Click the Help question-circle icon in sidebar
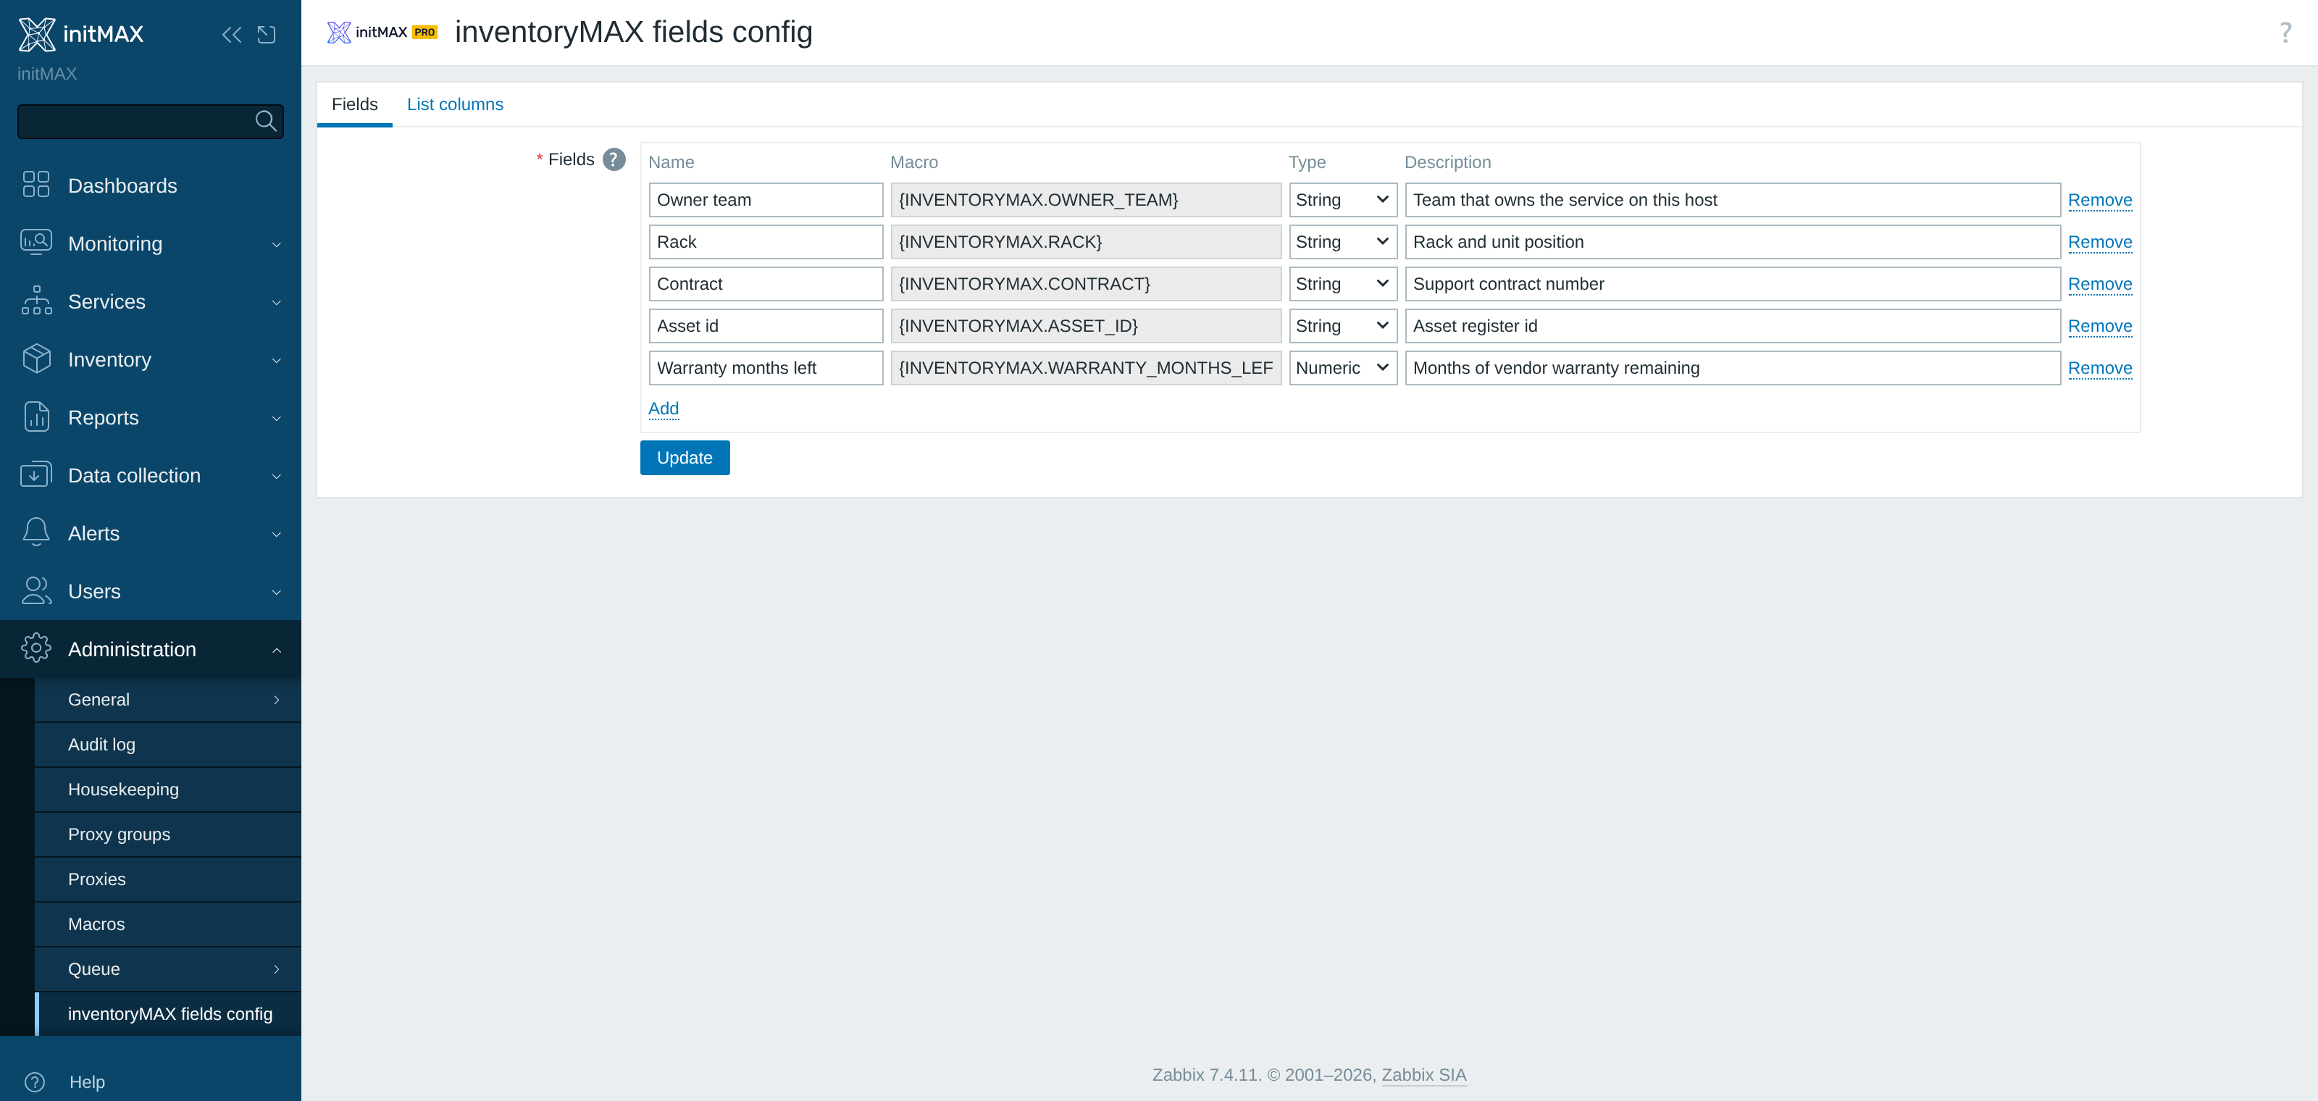 coord(35,1082)
